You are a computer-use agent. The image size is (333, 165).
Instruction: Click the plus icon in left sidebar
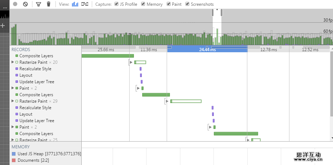[3, 26]
